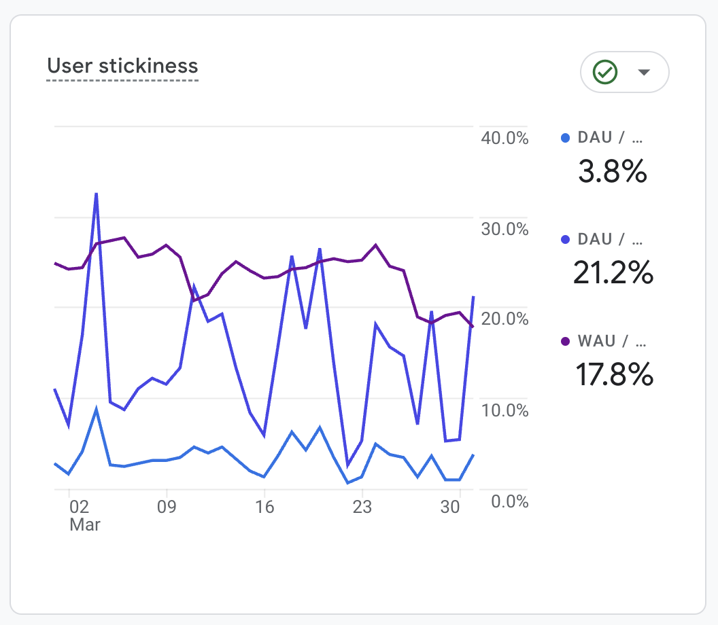Click the User stickiness card title
Image resolution: width=718 pixels, height=625 pixels.
122,67
